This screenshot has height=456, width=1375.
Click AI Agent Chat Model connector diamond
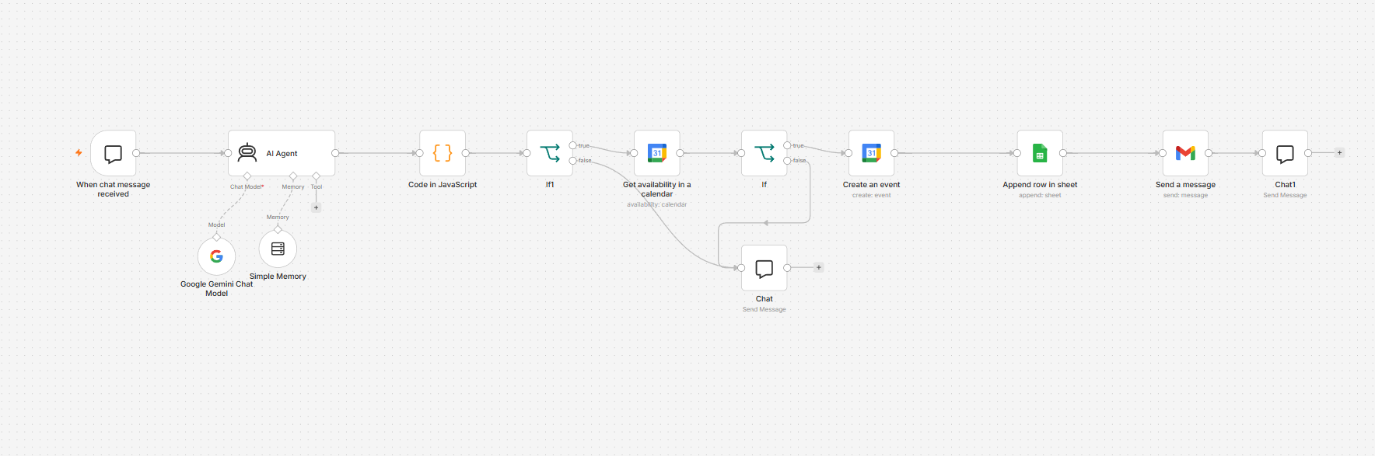(247, 176)
